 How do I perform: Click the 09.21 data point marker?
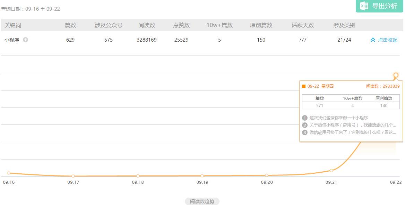point(331,170)
